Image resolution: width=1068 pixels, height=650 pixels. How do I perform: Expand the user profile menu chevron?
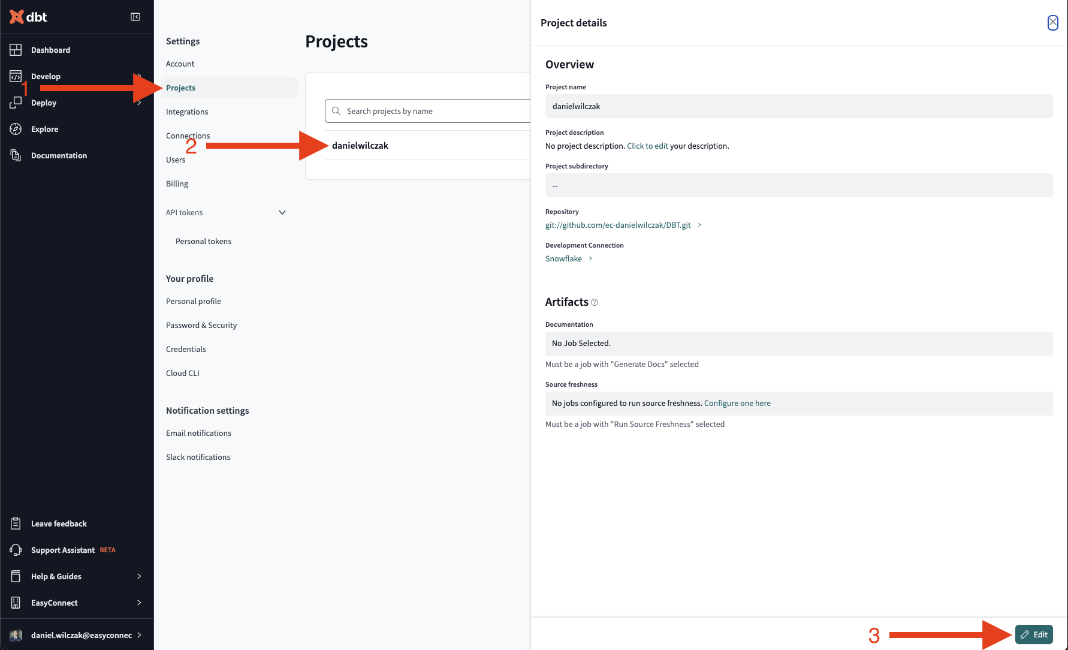(x=139, y=635)
